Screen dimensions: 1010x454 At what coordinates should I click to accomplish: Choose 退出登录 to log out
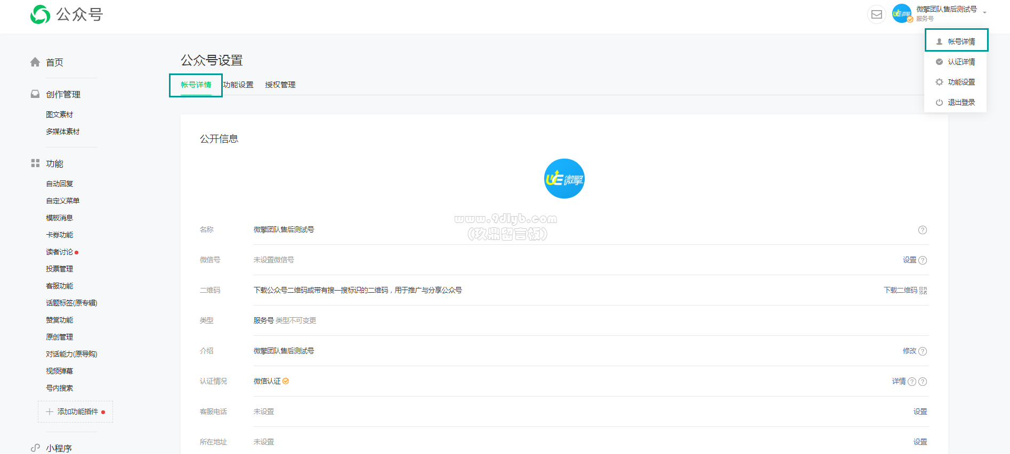pyautogui.click(x=961, y=102)
